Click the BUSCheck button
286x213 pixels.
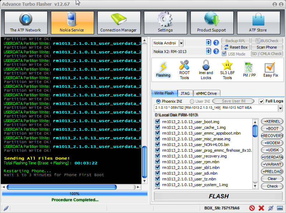tap(267, 41)
